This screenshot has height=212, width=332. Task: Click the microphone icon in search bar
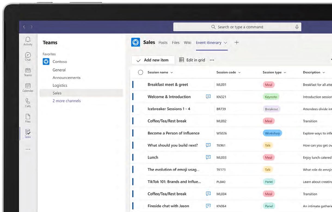point(297,27)
